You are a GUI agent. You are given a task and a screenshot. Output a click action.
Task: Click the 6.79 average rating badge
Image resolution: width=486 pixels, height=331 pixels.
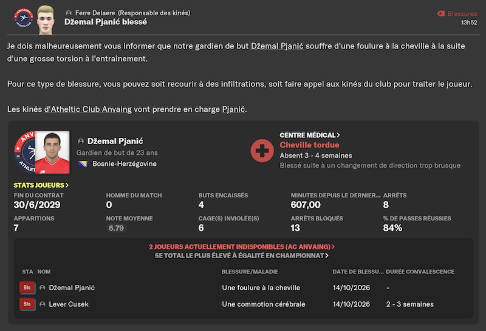click(116, 228)
